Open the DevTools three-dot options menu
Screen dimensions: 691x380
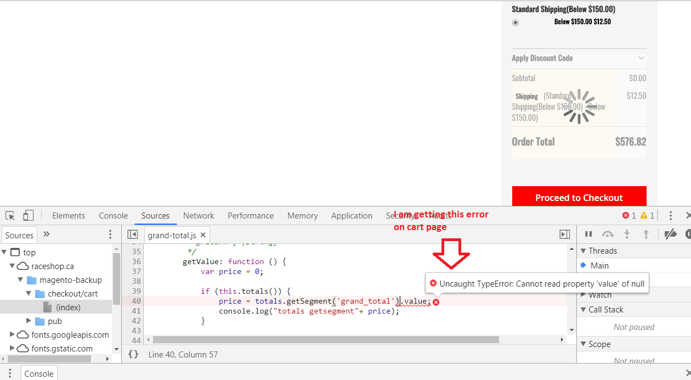click(670, 216)
